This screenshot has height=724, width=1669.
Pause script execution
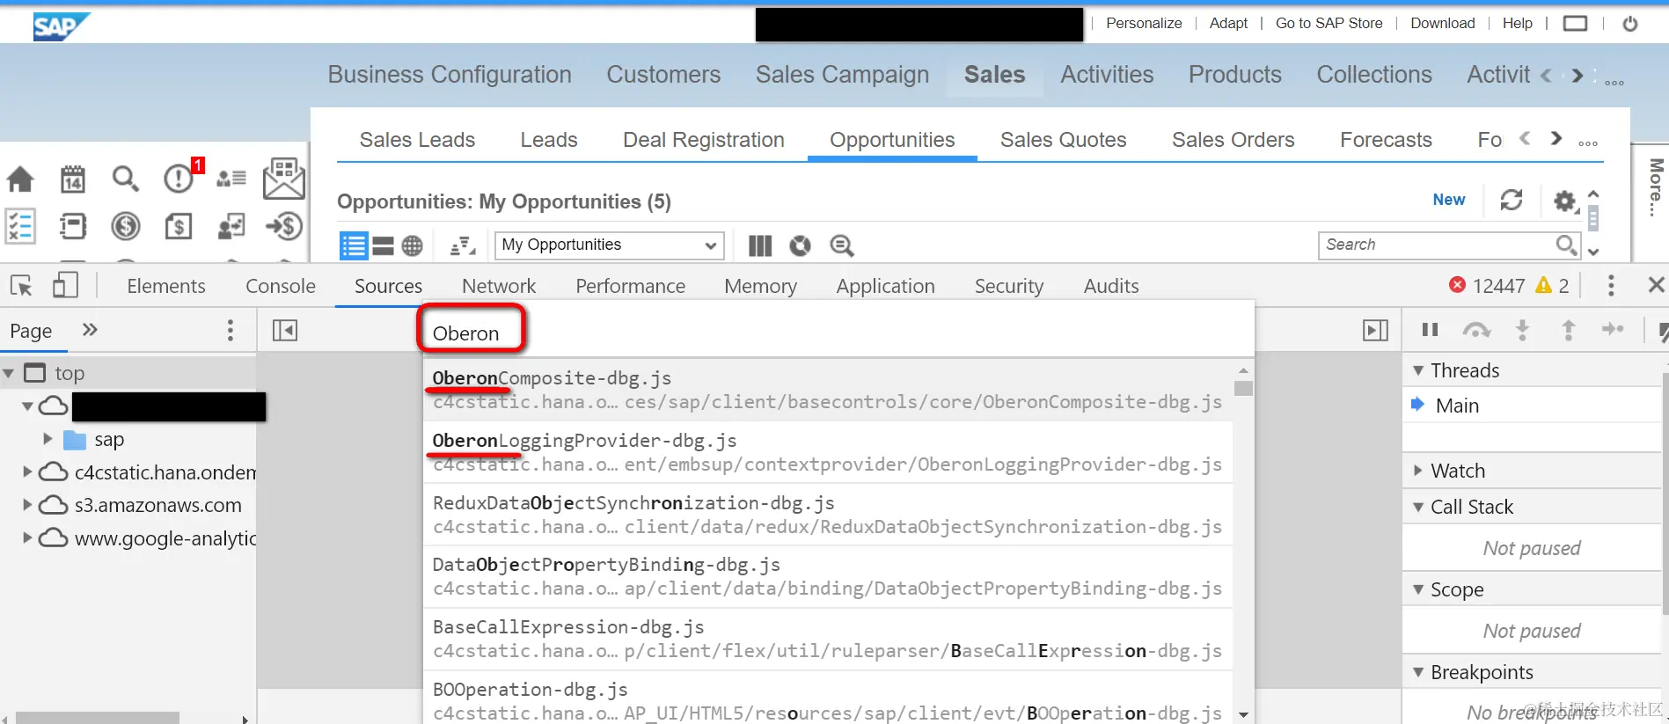pyautogui.click(x=1431, y=330)
